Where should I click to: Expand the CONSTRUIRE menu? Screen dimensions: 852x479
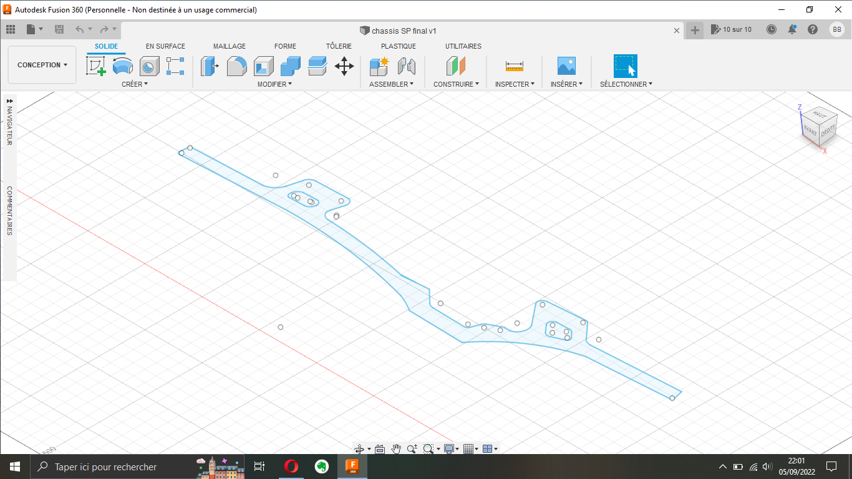point(457,84)
